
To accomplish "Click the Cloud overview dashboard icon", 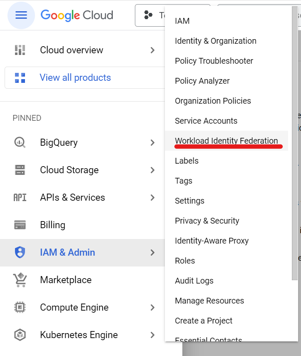I will (20, 50).
